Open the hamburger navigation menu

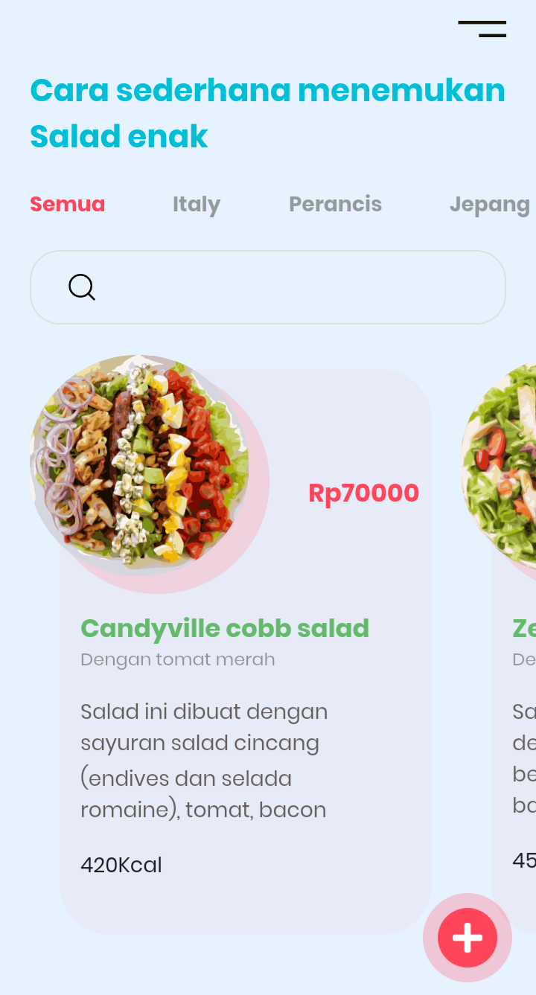coord(482,28)
